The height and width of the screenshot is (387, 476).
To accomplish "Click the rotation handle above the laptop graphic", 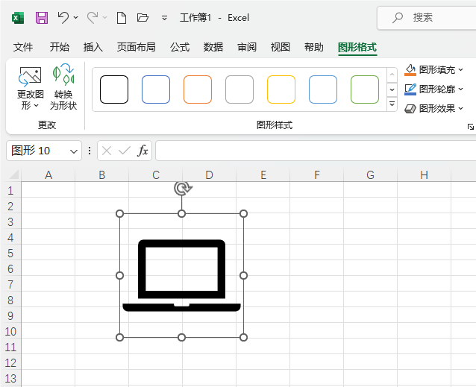I will (182, 188).
